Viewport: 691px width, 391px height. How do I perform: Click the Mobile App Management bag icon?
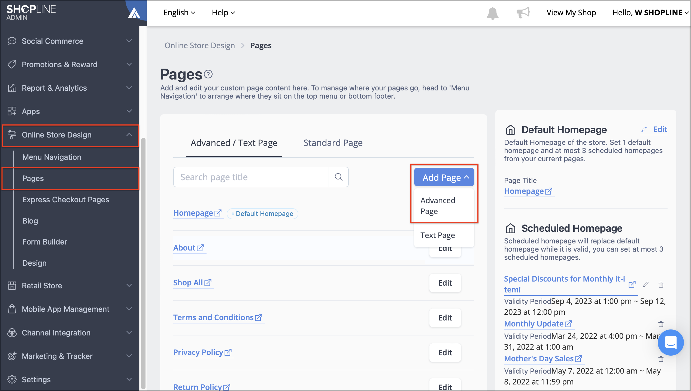tap(12, 309)
